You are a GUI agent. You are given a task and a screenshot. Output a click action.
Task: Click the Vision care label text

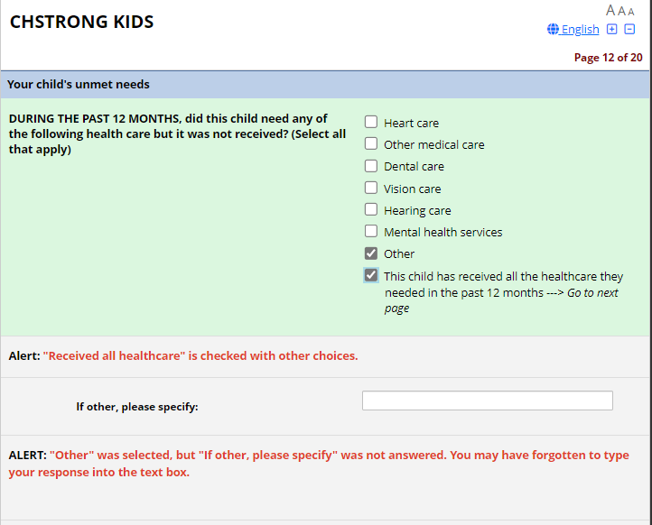tap(412, 189)
